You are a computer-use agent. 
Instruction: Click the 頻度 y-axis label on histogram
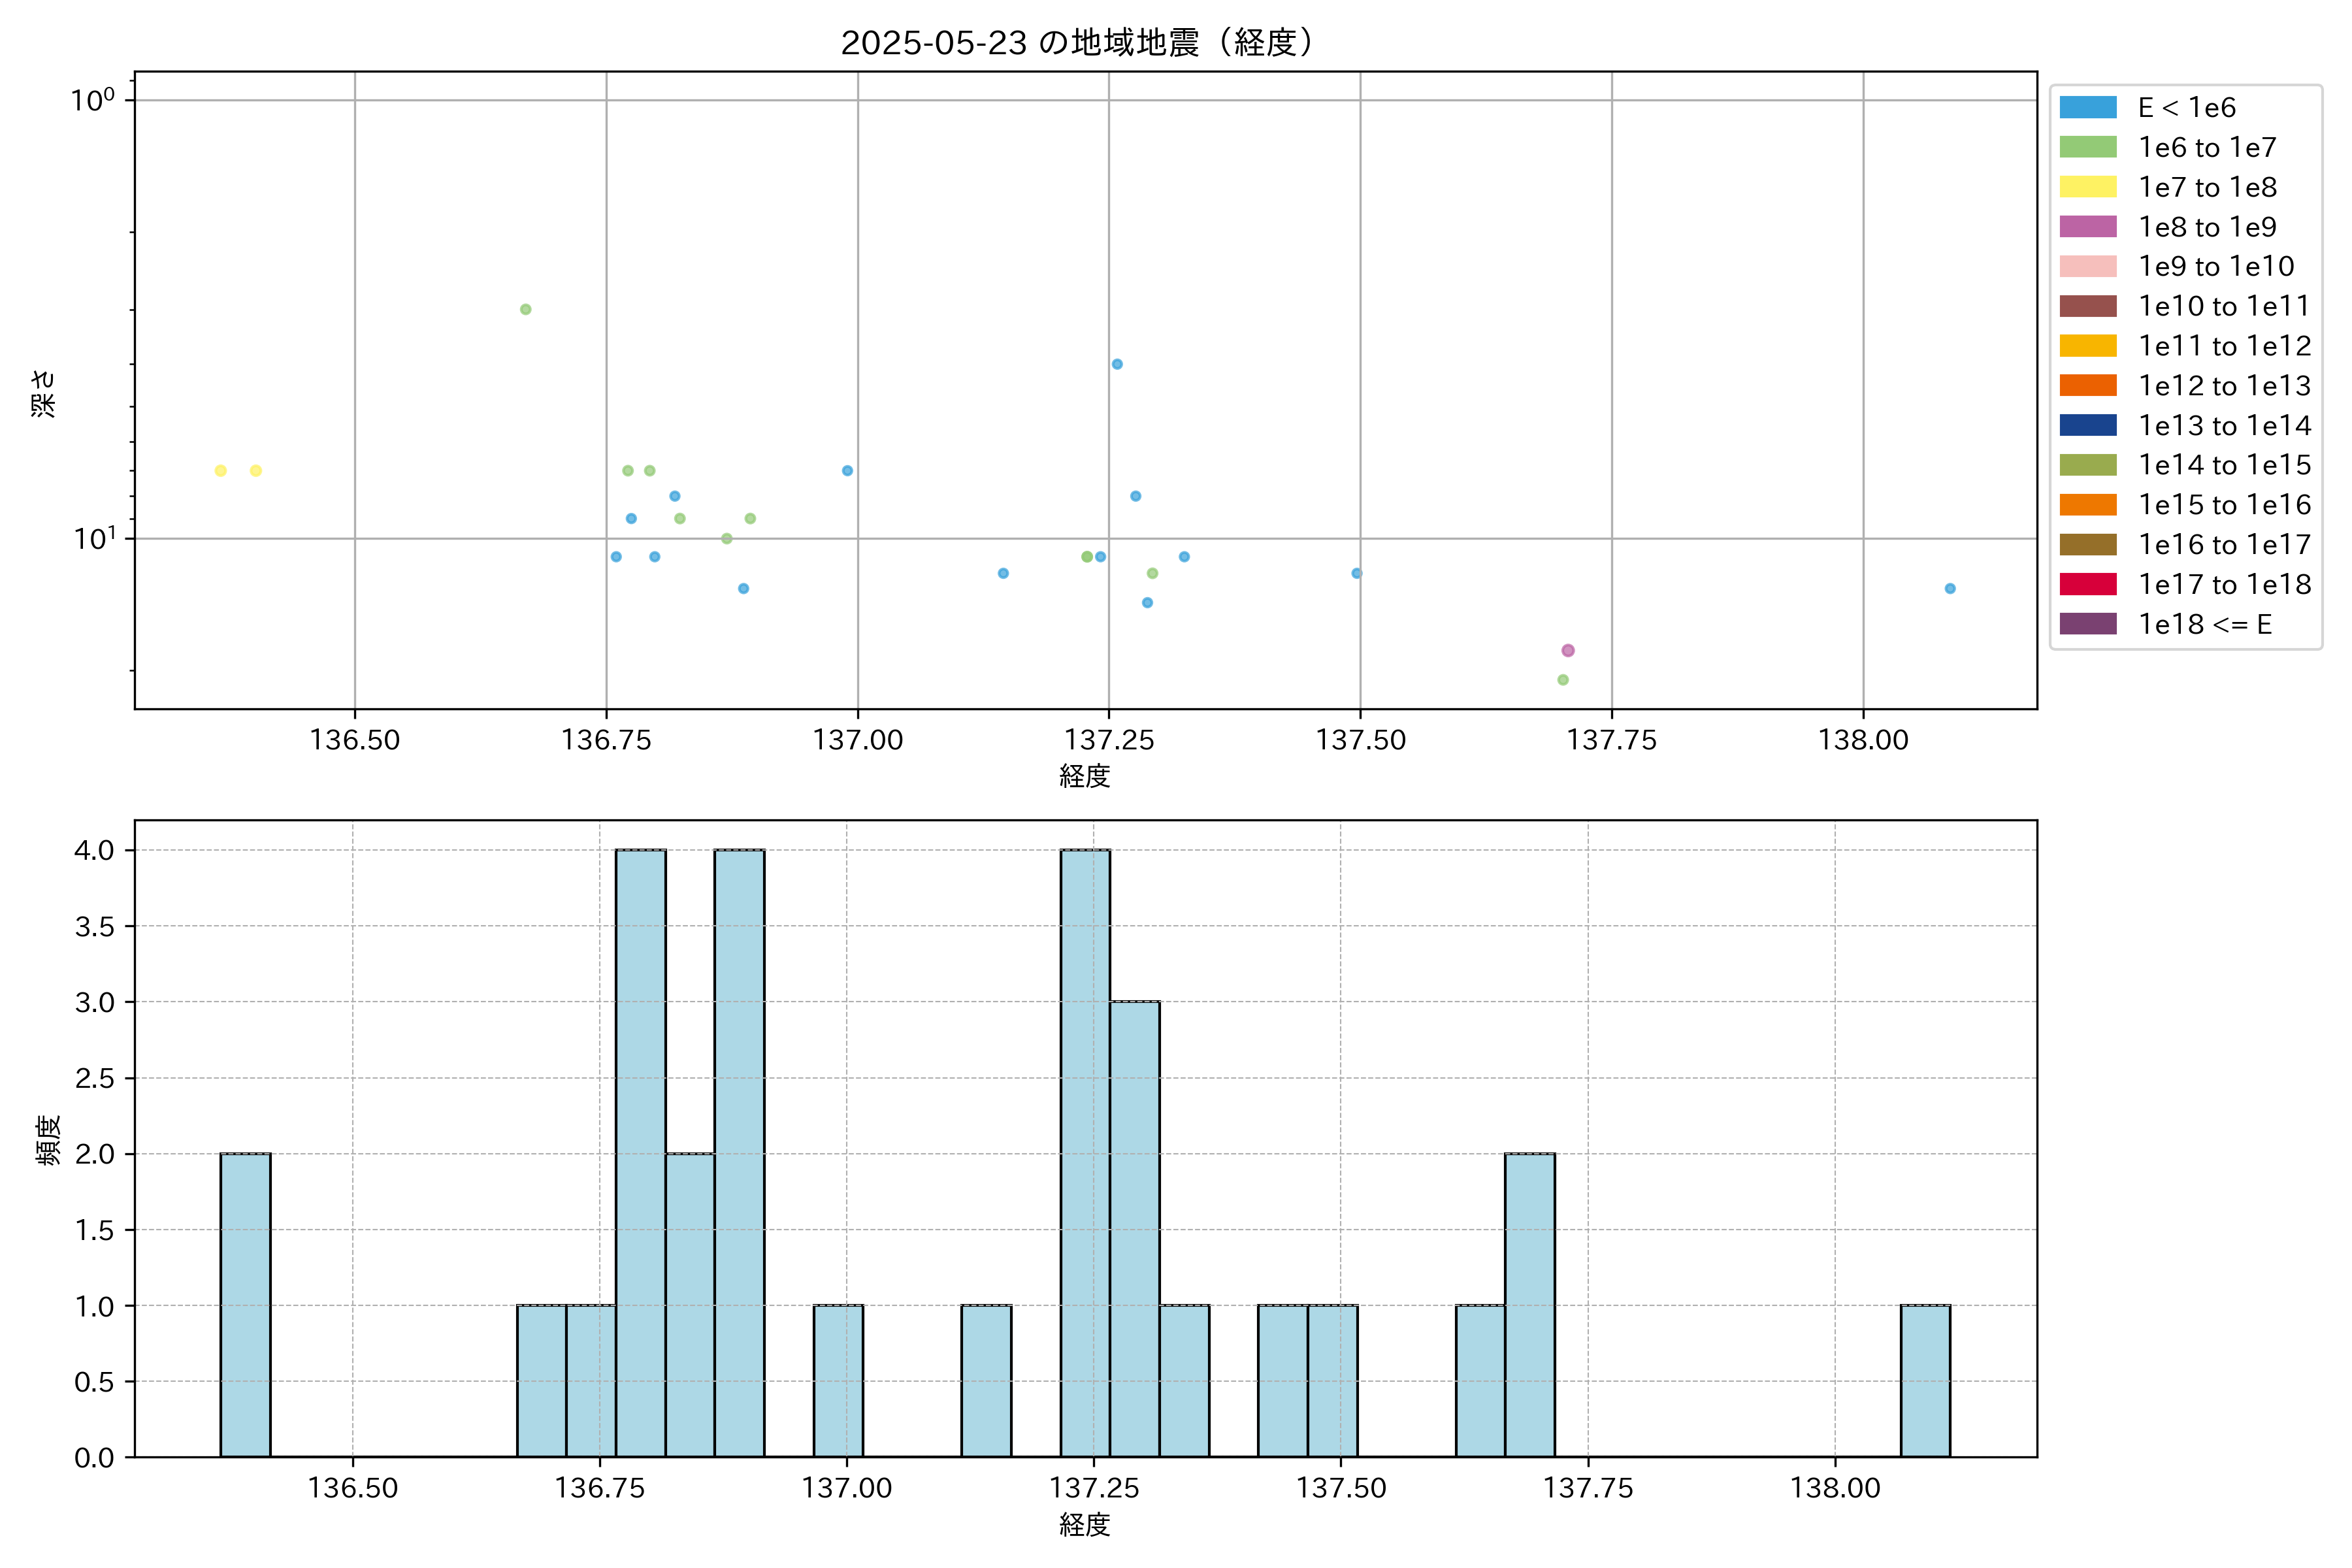tap(47, 1140)
